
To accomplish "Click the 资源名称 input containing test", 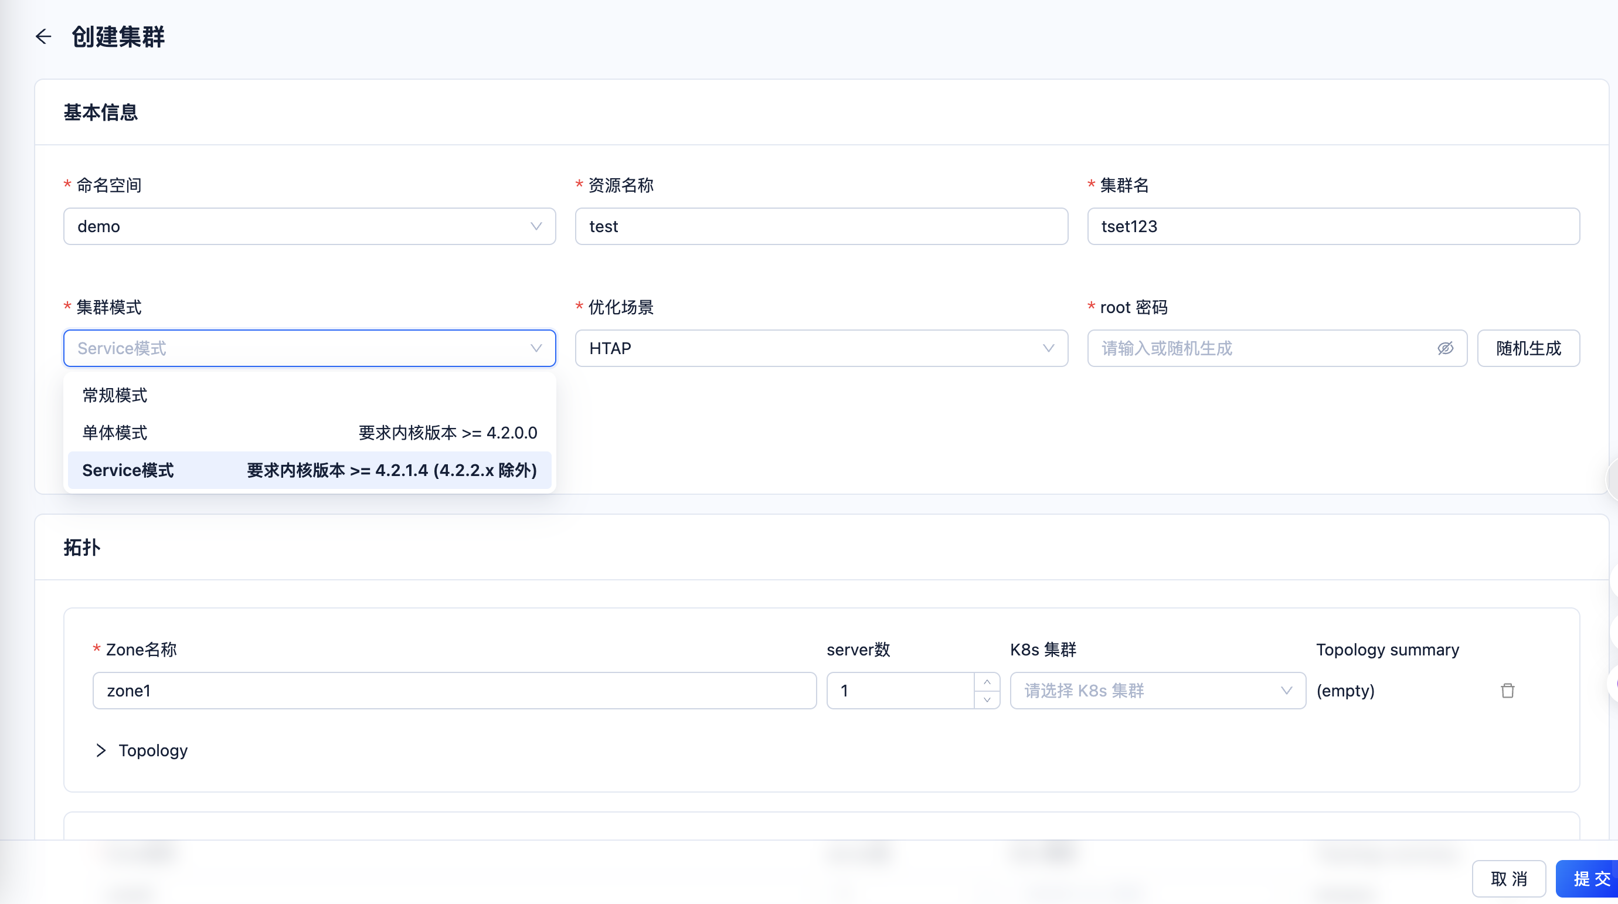I will click(821, 226).
